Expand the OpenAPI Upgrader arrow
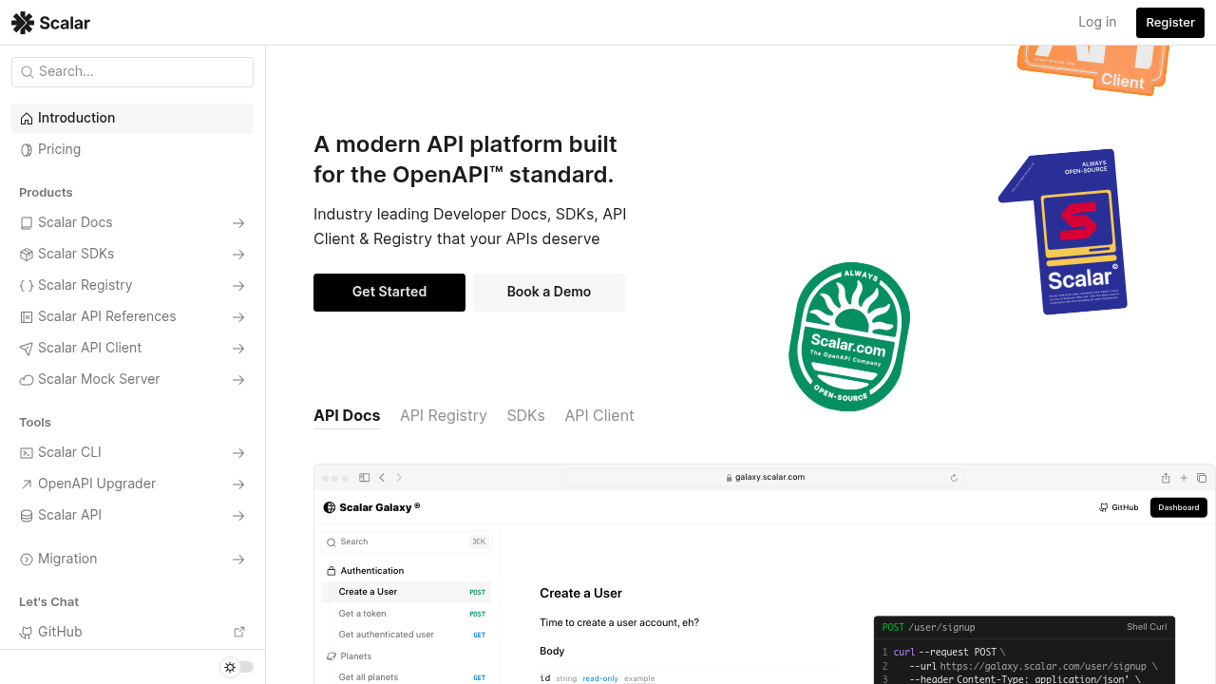This screenshot has height=684, width=1216. [x=238, y=484]
